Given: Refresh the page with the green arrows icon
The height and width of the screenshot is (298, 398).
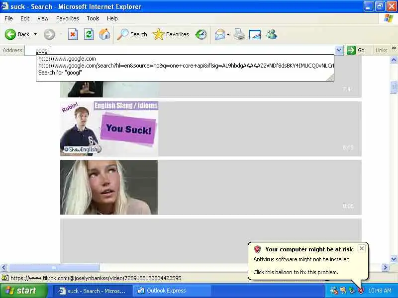Looking at the screenshot, I should pos(89,34).
